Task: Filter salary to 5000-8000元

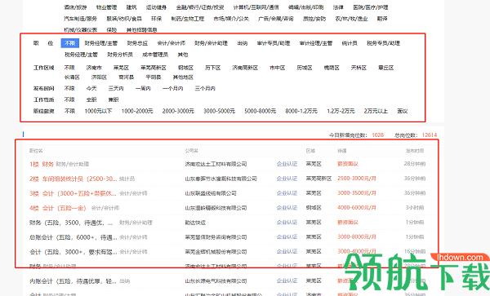Action: pos(260,111)
